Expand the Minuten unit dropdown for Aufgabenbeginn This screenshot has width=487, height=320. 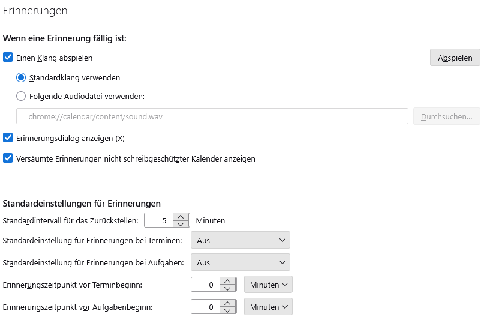[x=268, y=307]
